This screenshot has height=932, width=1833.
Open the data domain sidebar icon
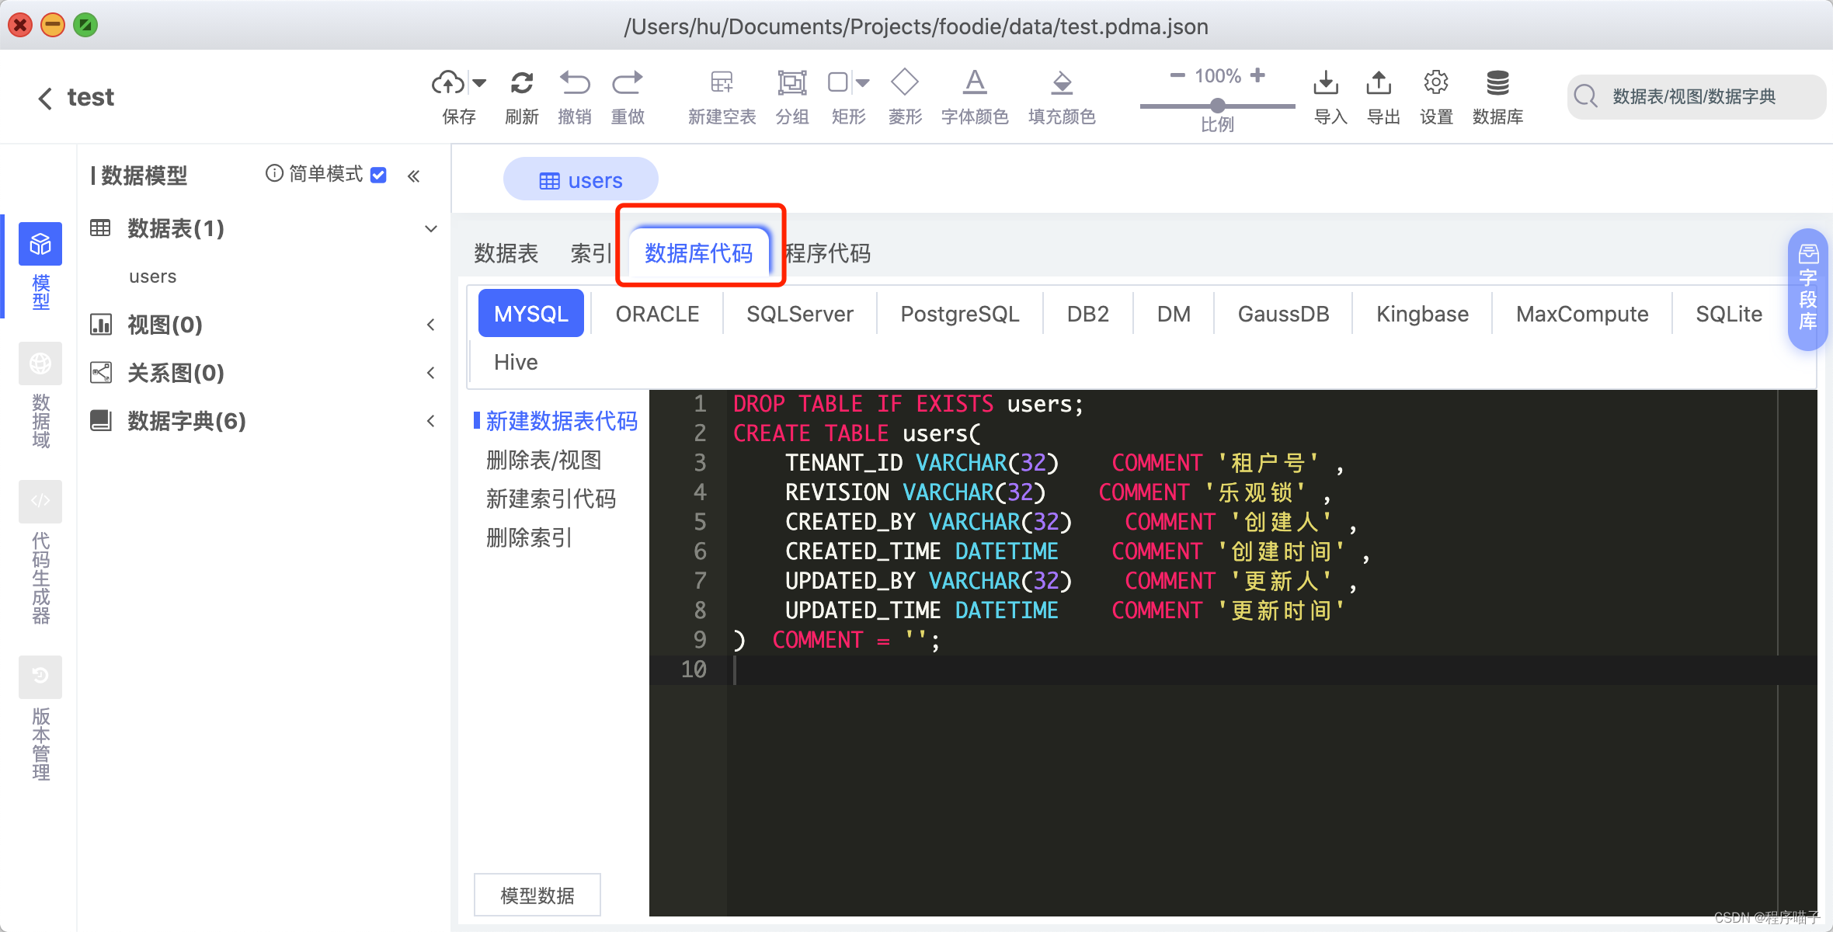coord(40,363)
